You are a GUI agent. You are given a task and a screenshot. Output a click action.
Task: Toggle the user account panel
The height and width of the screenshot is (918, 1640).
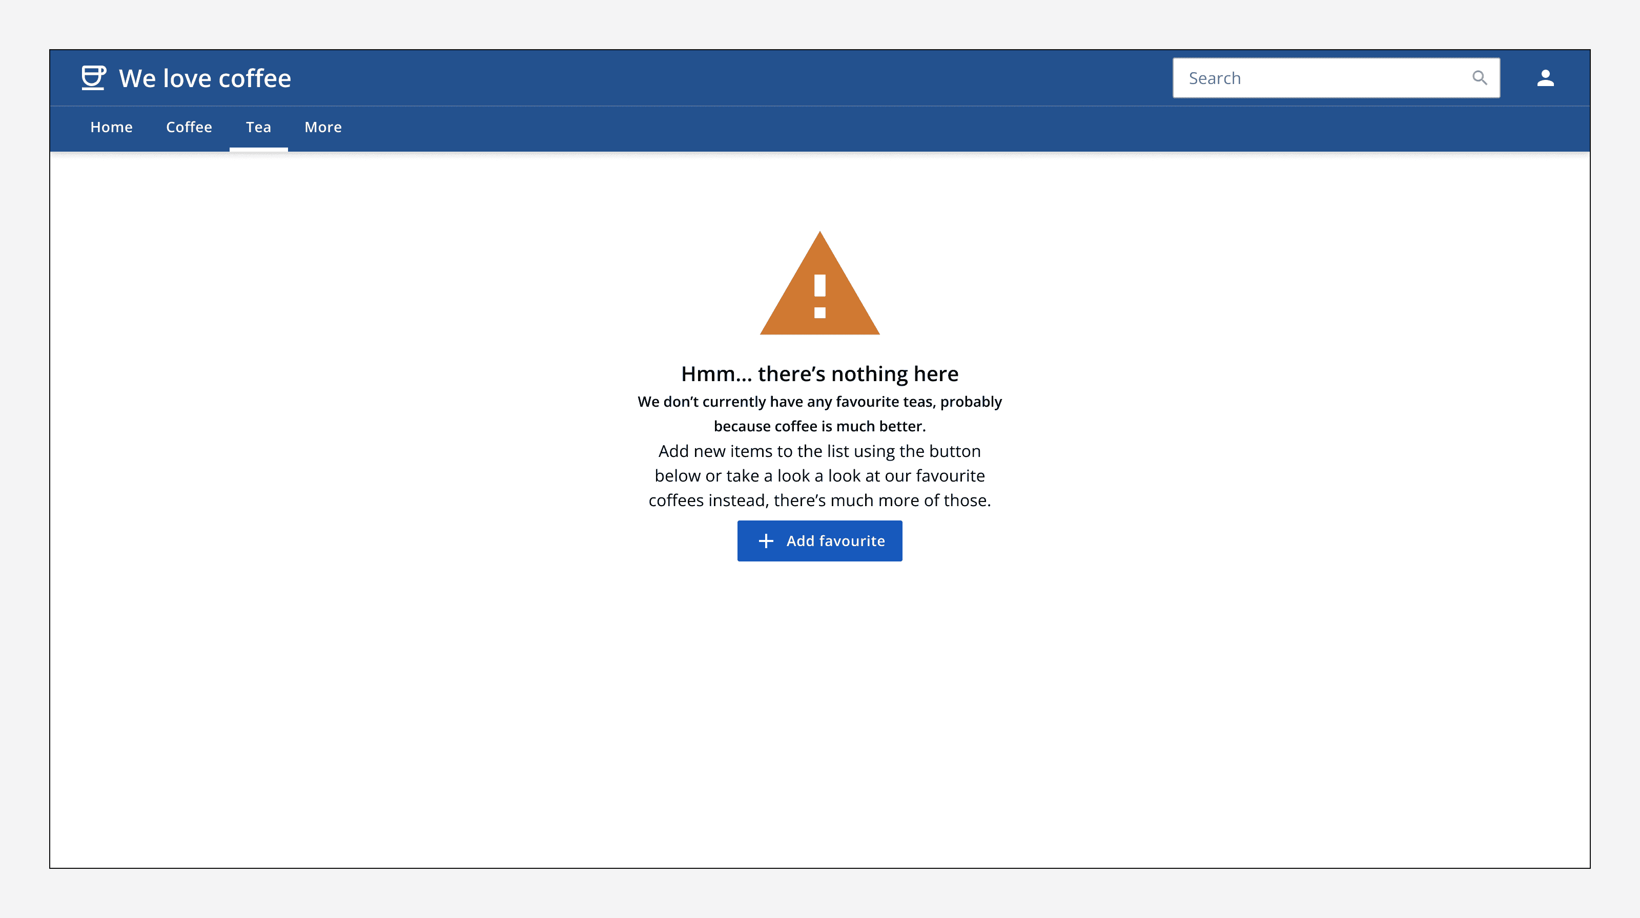tap(1545, 78)
